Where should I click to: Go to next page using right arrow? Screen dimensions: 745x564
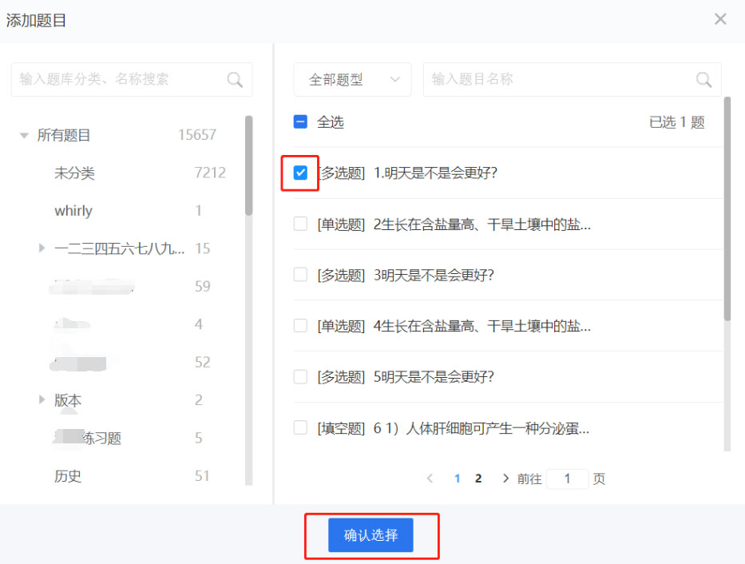(505, 479)
